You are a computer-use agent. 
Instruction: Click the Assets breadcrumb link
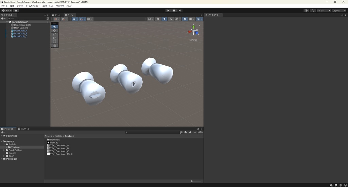pyautogui.click(x=48, y=136)
